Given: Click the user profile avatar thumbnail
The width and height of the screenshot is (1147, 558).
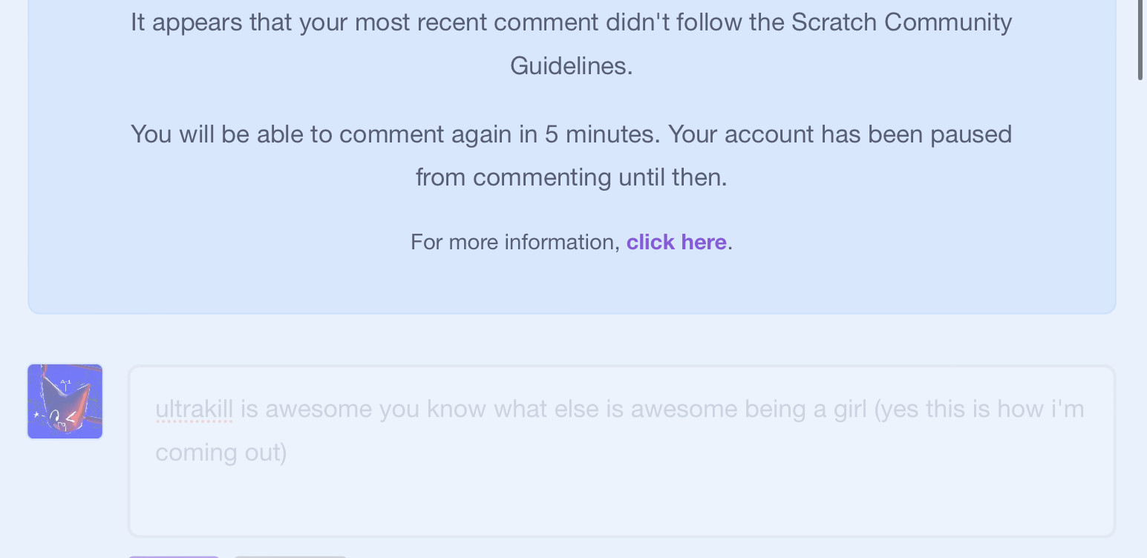Looking at the screenshot, I should [x=65, y=401].
